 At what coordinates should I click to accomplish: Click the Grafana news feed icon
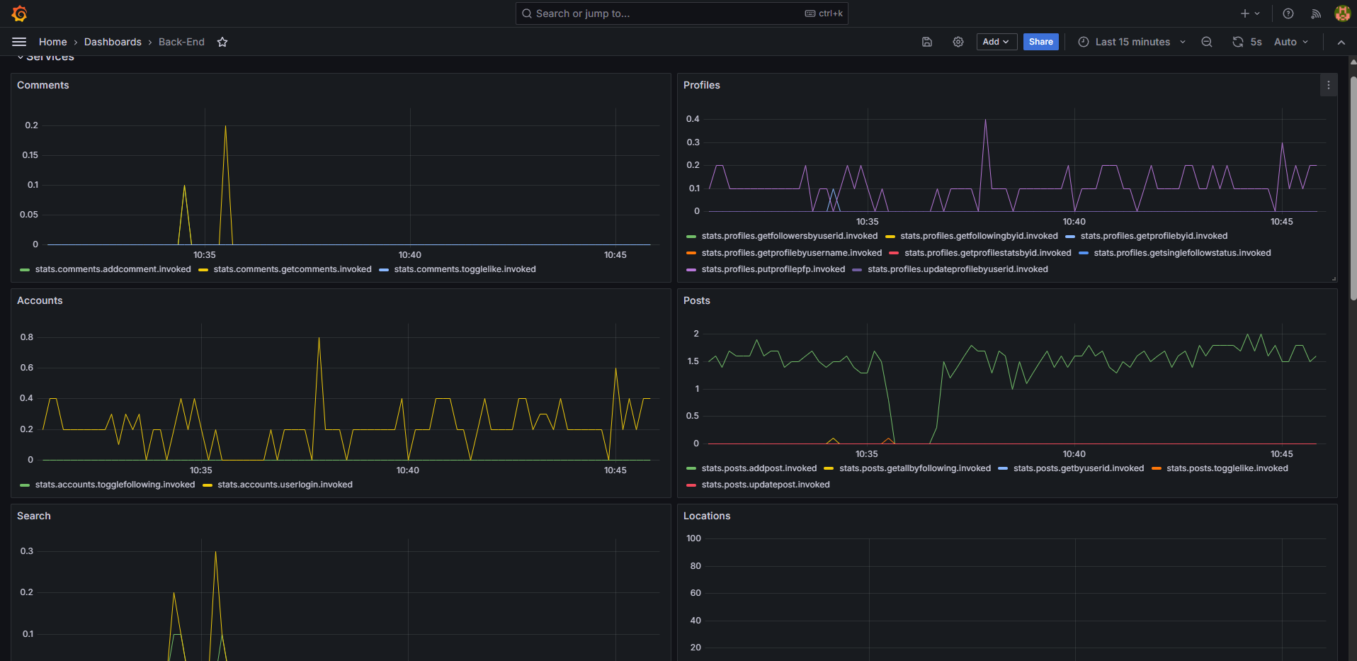1315,13
